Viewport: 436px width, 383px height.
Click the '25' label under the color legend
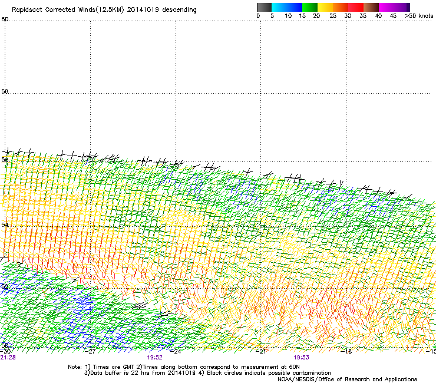[333, 15]
